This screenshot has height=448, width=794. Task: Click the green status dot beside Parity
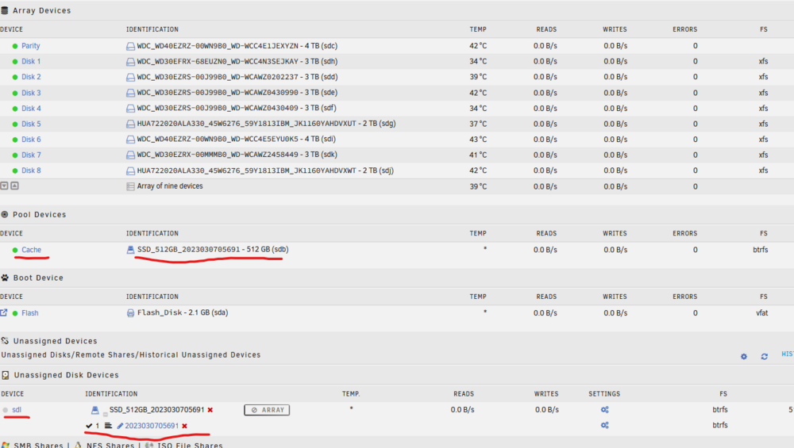(15, 46)
